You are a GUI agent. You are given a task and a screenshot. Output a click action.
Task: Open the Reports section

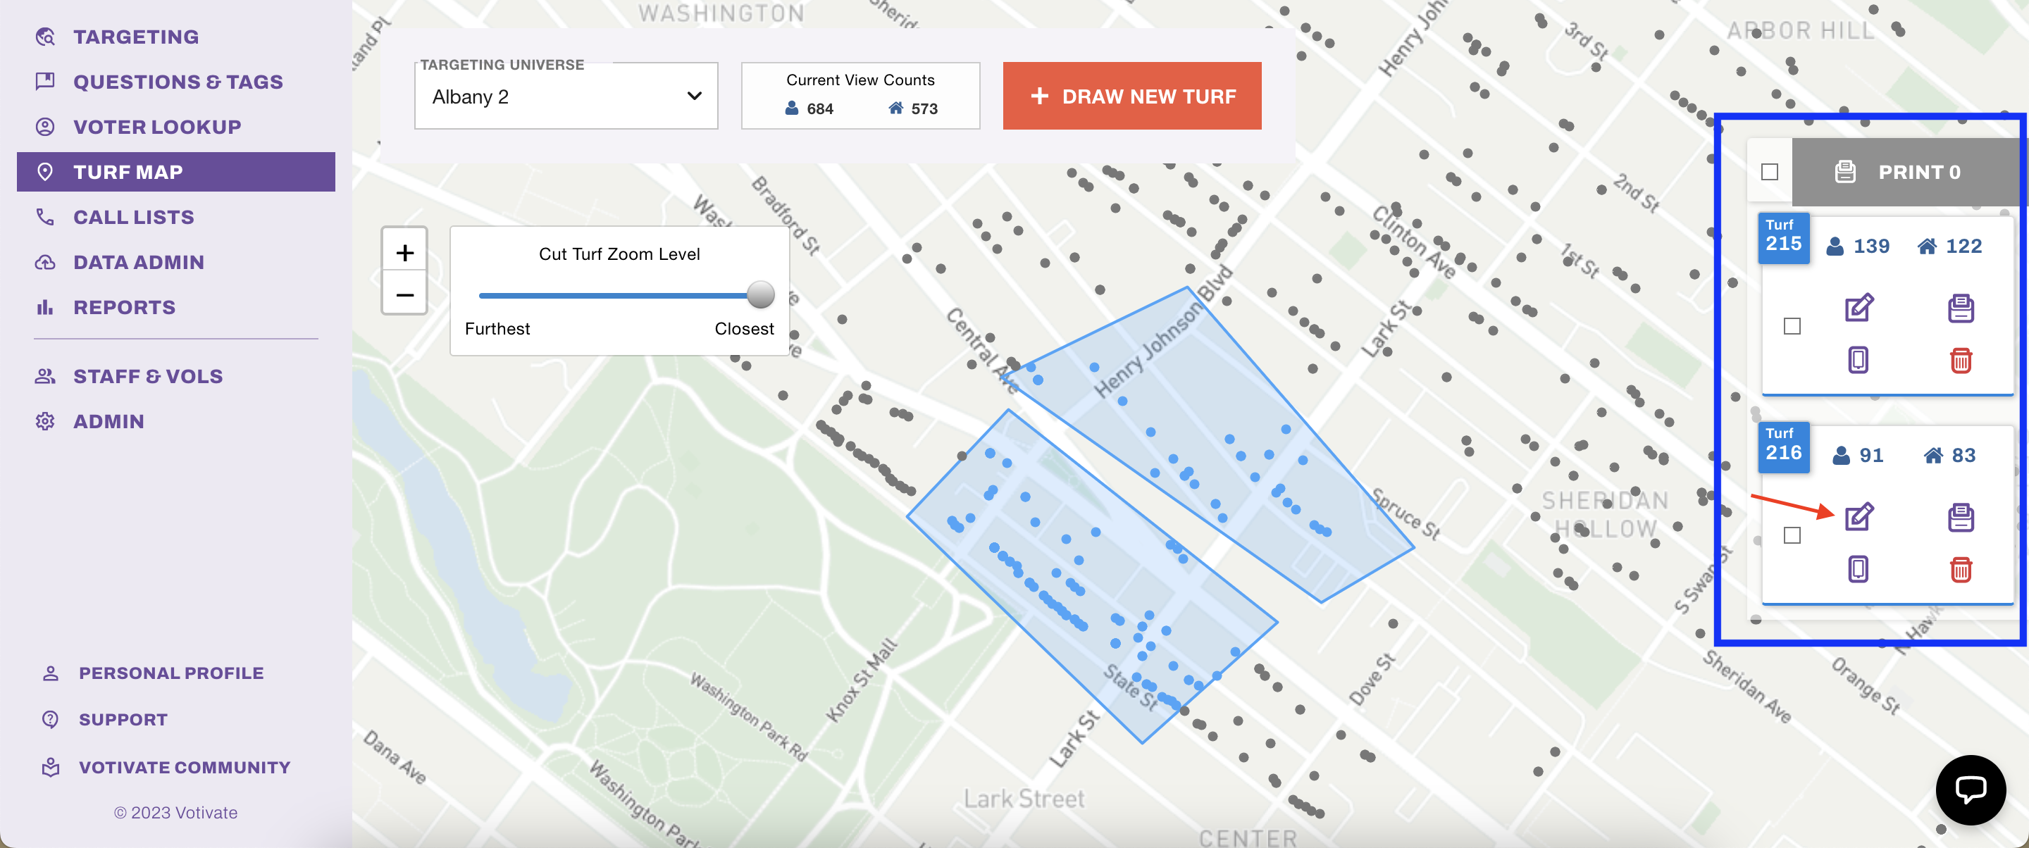[125, 307]
